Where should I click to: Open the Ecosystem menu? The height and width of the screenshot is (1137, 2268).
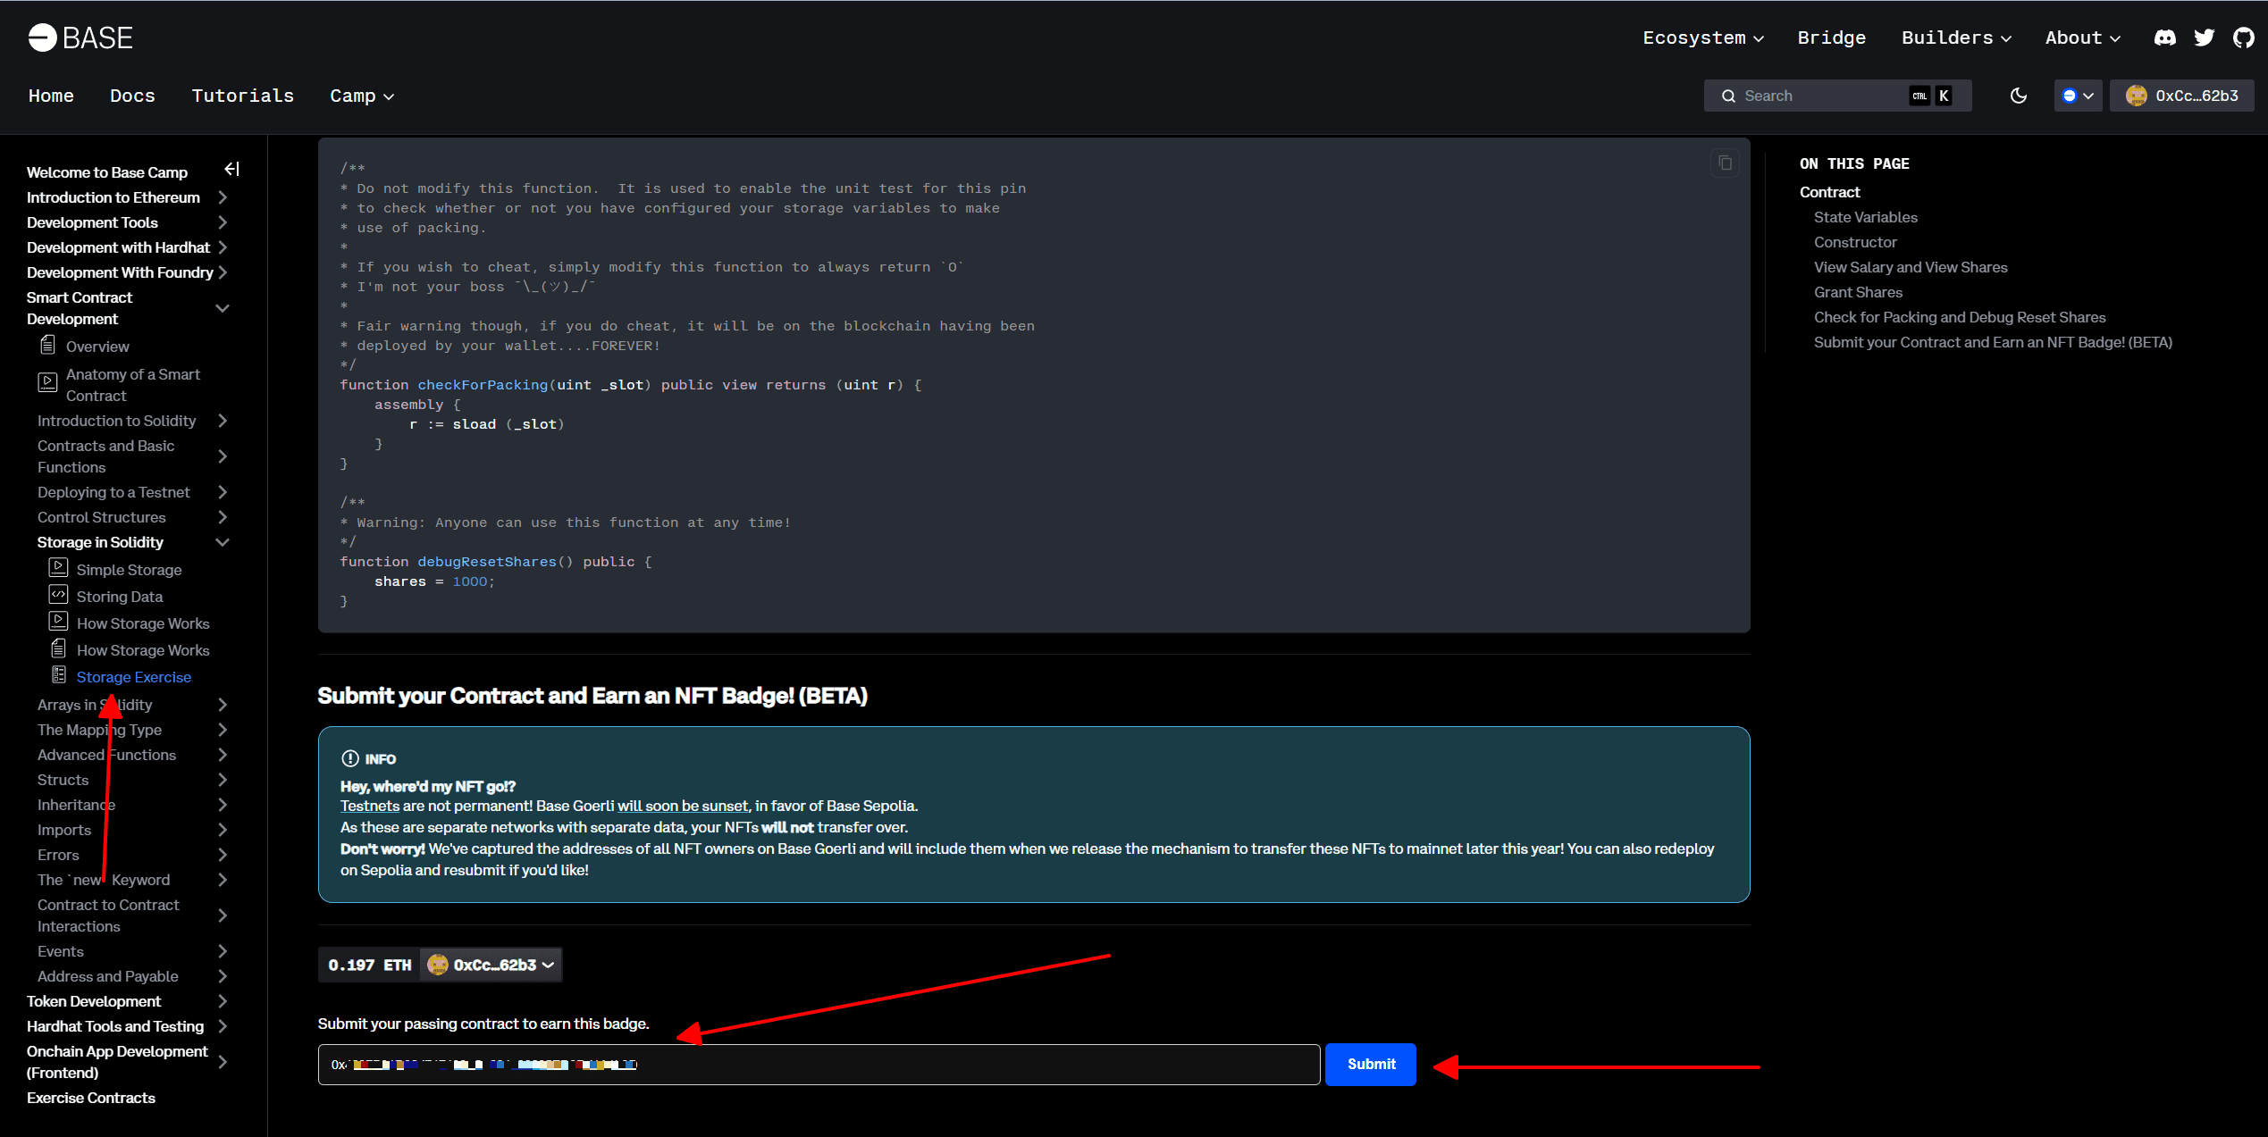coord(1703,38)
